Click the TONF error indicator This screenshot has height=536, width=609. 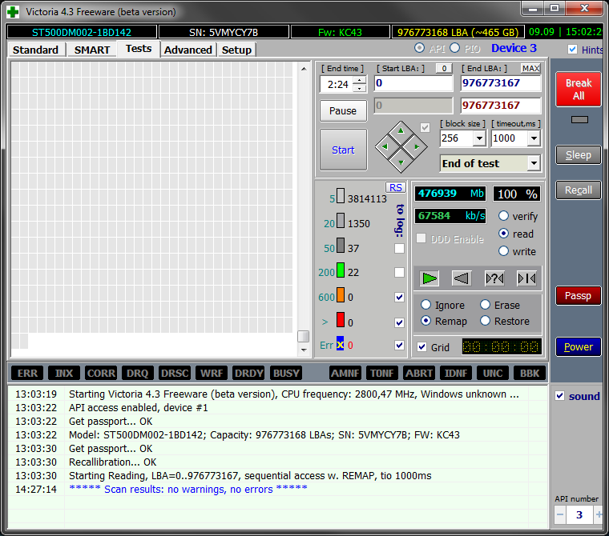[381, 373]
